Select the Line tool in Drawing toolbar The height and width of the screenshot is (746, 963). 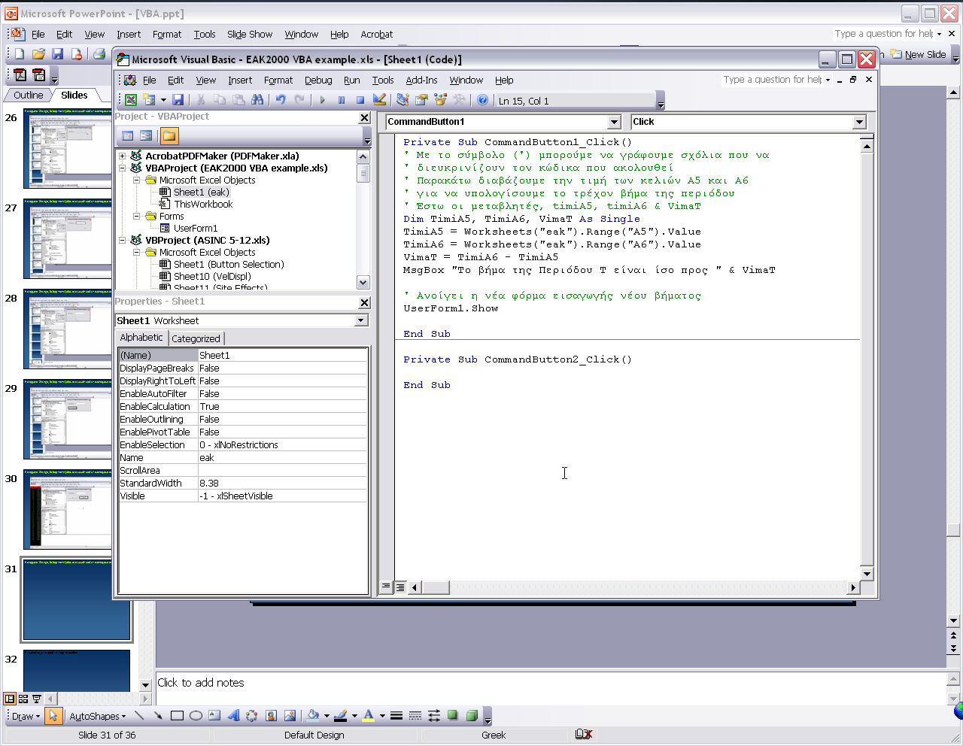[x=139, y=716]
